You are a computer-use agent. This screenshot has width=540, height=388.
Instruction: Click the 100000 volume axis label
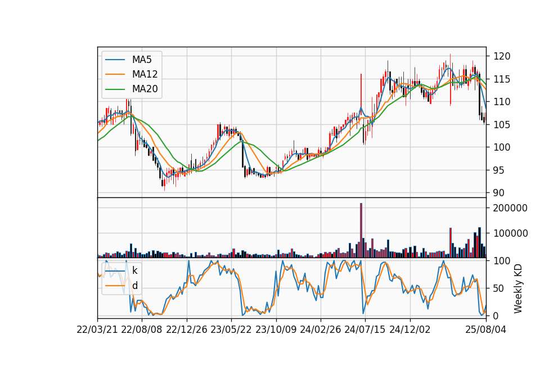click(510, 233)
